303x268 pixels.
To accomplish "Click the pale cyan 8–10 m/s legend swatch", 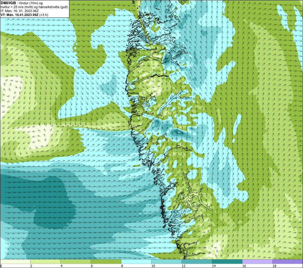I will pyautogui.click(x=136, y=261).
